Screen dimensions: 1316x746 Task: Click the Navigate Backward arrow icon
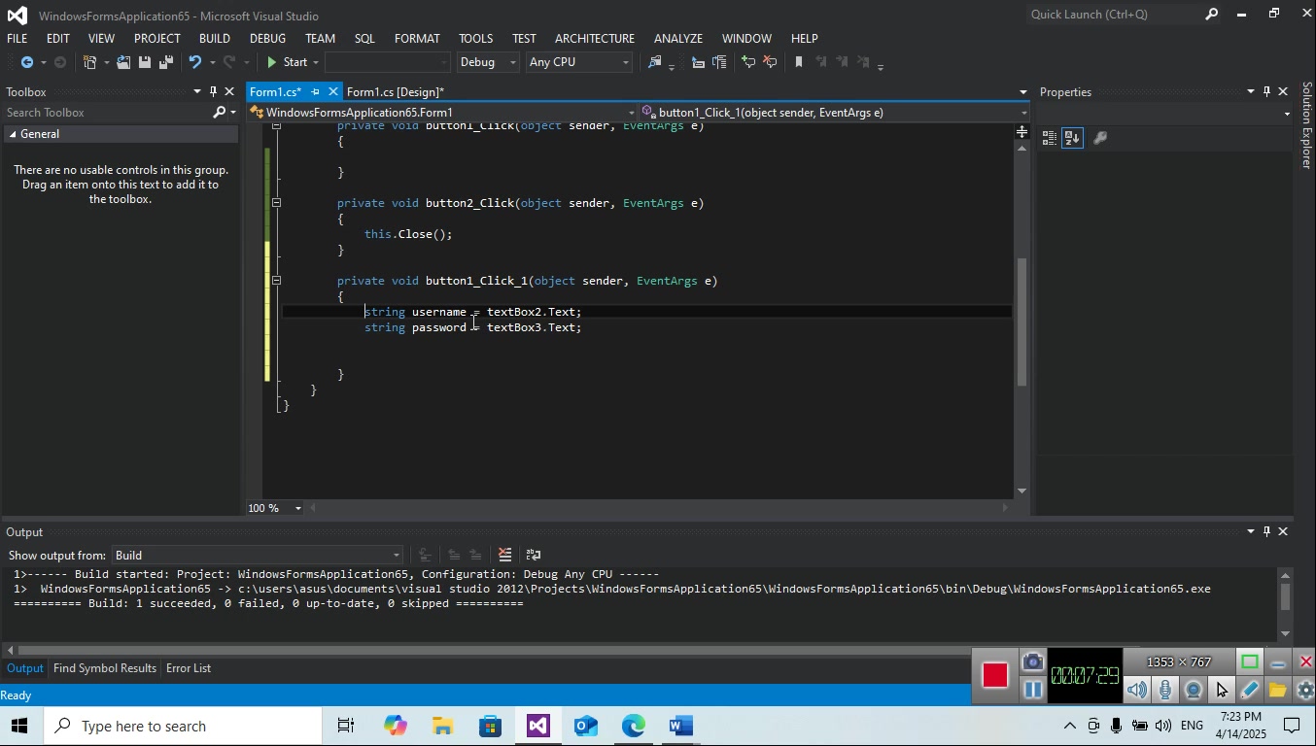(27, 62)
